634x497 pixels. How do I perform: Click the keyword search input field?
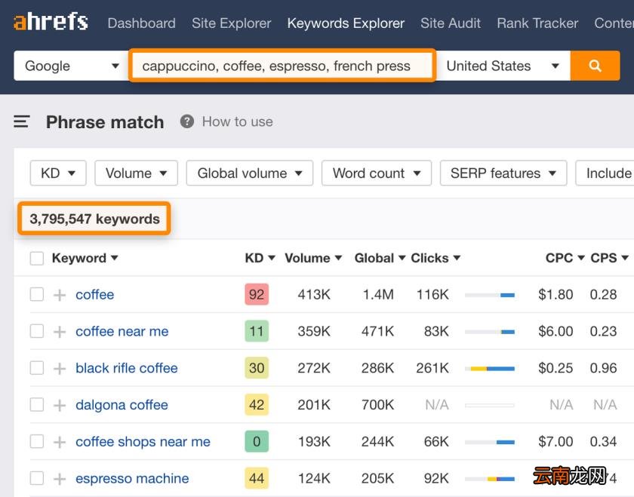282,66
